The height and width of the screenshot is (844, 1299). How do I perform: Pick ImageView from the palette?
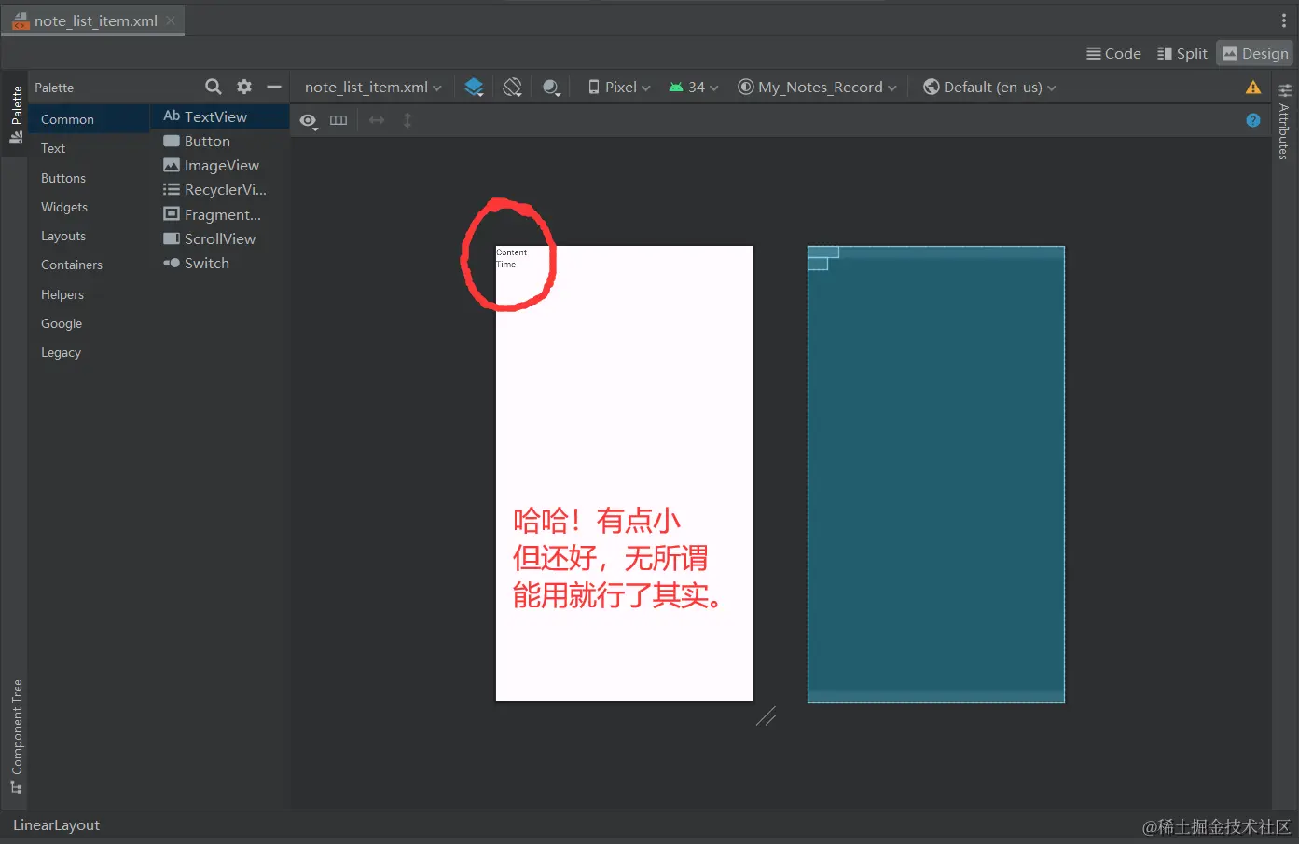pyautogui.click(x=220, y=165)
